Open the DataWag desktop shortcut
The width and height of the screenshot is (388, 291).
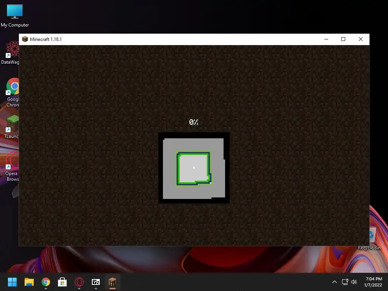click(10, 52)
